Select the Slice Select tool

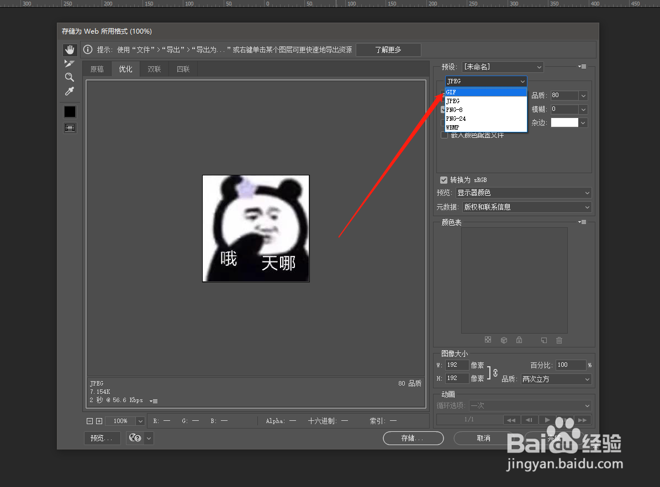click(70, 63)
